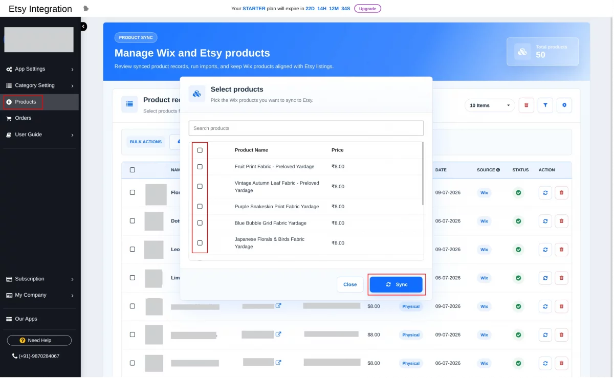Click the list icon beside Product records heading

[x=129, y=104]
